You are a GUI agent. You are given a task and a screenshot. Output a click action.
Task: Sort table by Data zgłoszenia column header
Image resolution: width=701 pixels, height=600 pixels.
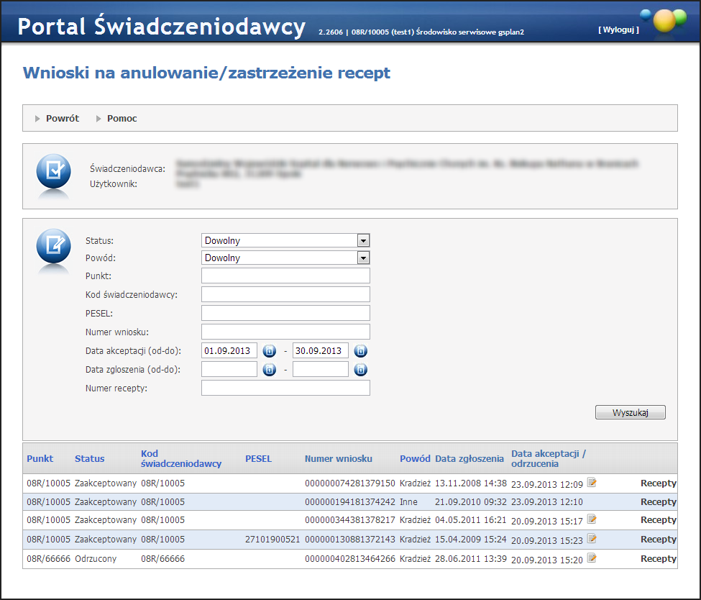point(469,459)
